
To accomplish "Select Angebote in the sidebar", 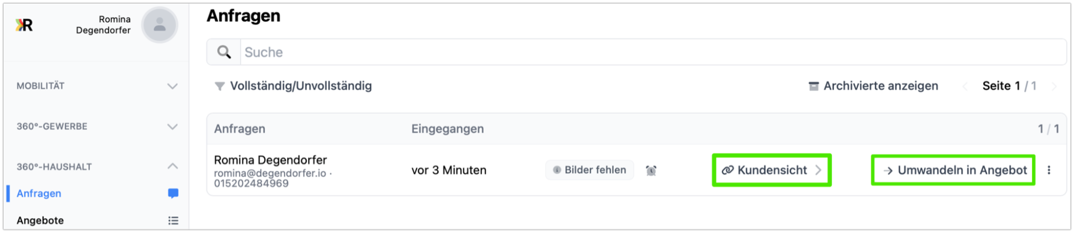I will 40,221.
